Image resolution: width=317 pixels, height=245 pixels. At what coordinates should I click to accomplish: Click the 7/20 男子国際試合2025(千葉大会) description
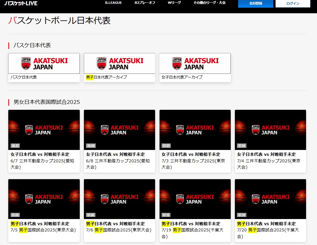pyautogui.click(x=268, y=233)
